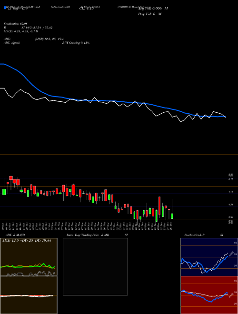Click the rotated 51.54 value in RSI chart
The image size is (238, 314).
click(231, 295)
